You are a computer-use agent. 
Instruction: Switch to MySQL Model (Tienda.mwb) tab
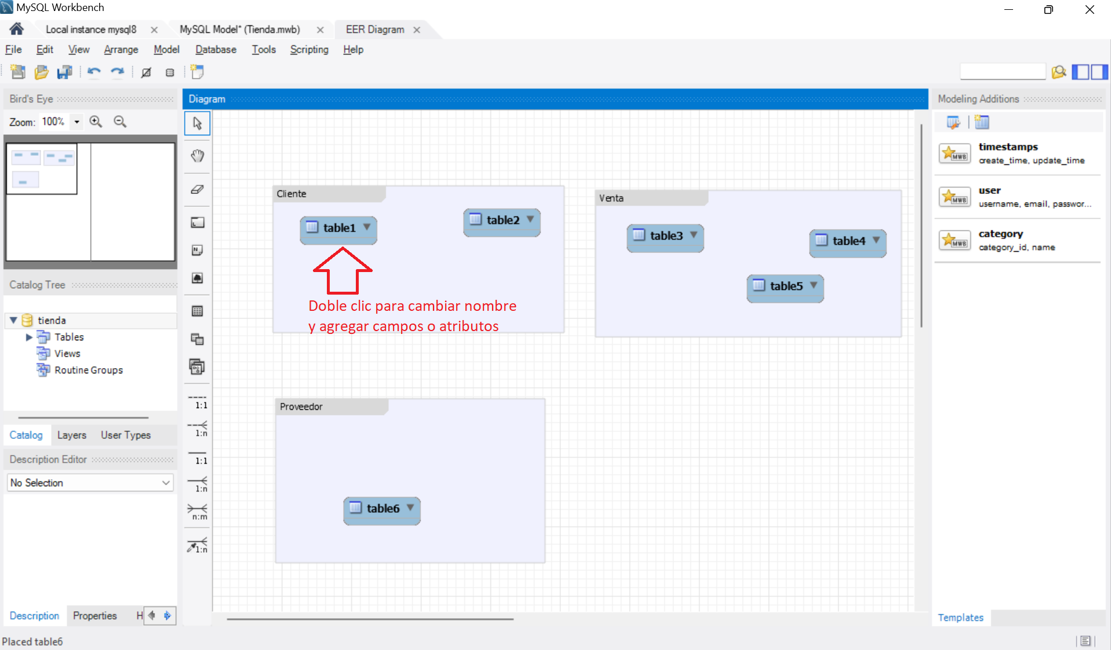pos(240,30)
